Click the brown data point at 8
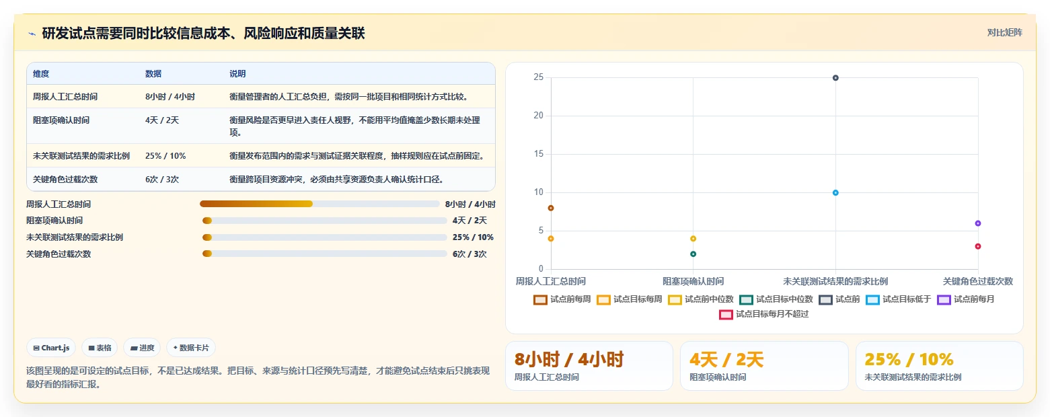1050x417 pixels. [551, 208]
